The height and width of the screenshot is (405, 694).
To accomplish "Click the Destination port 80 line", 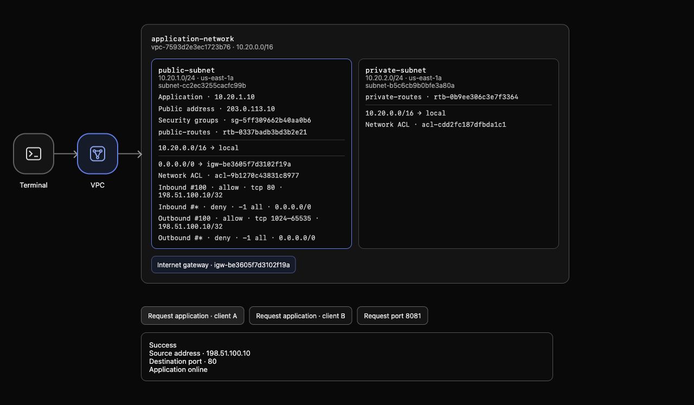I will [183, 361].
